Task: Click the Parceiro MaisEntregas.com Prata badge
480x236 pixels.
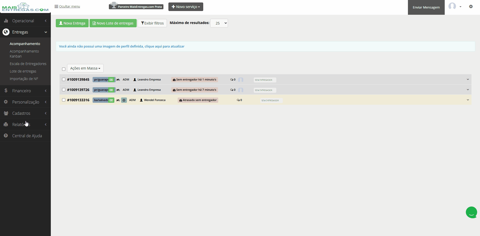Action: (x=136, y=6)
